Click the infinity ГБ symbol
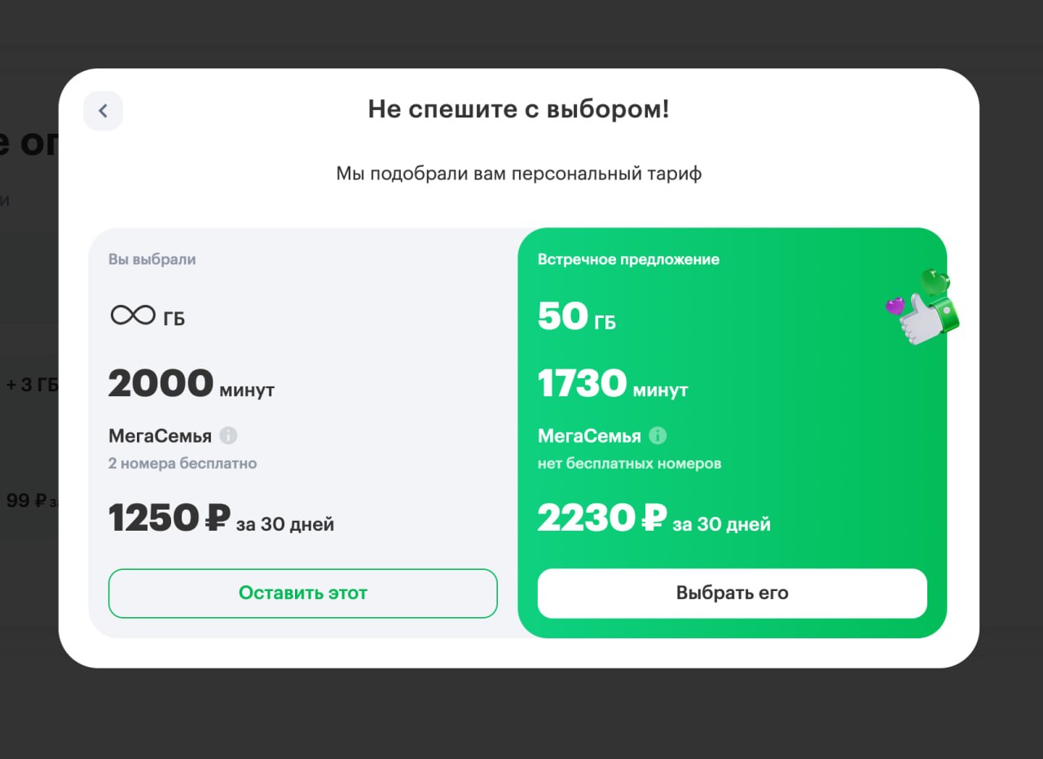 click(133, 316)
